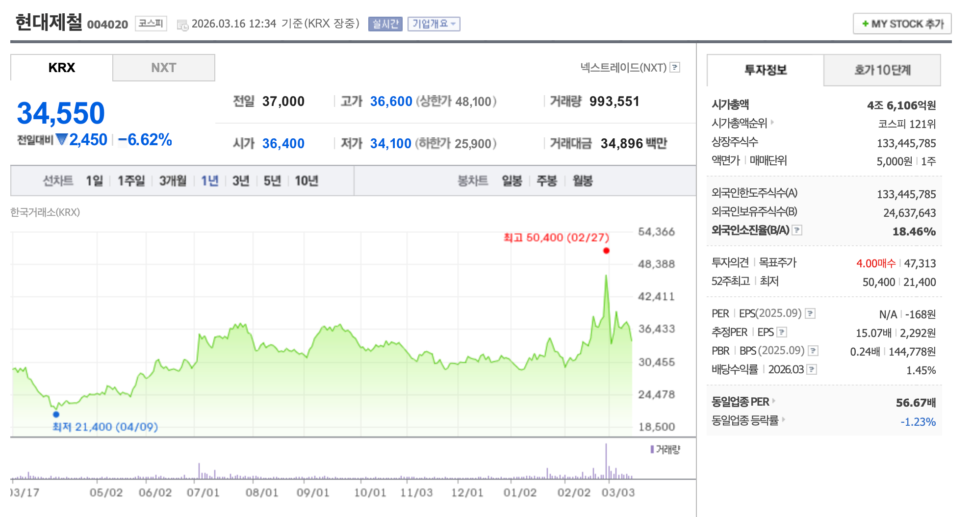Click the stock name 현대제철
The width and height of the screenshot is (972, 517).
pos(49,23)
